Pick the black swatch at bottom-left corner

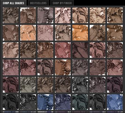(11, 102)
